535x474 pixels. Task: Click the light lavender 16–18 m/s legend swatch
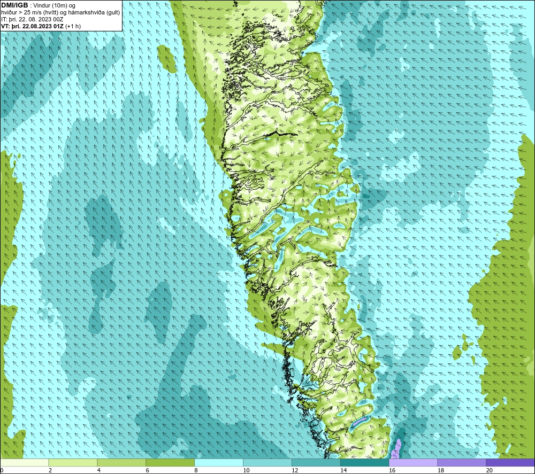pyautogui.click(x=413, y=462)
